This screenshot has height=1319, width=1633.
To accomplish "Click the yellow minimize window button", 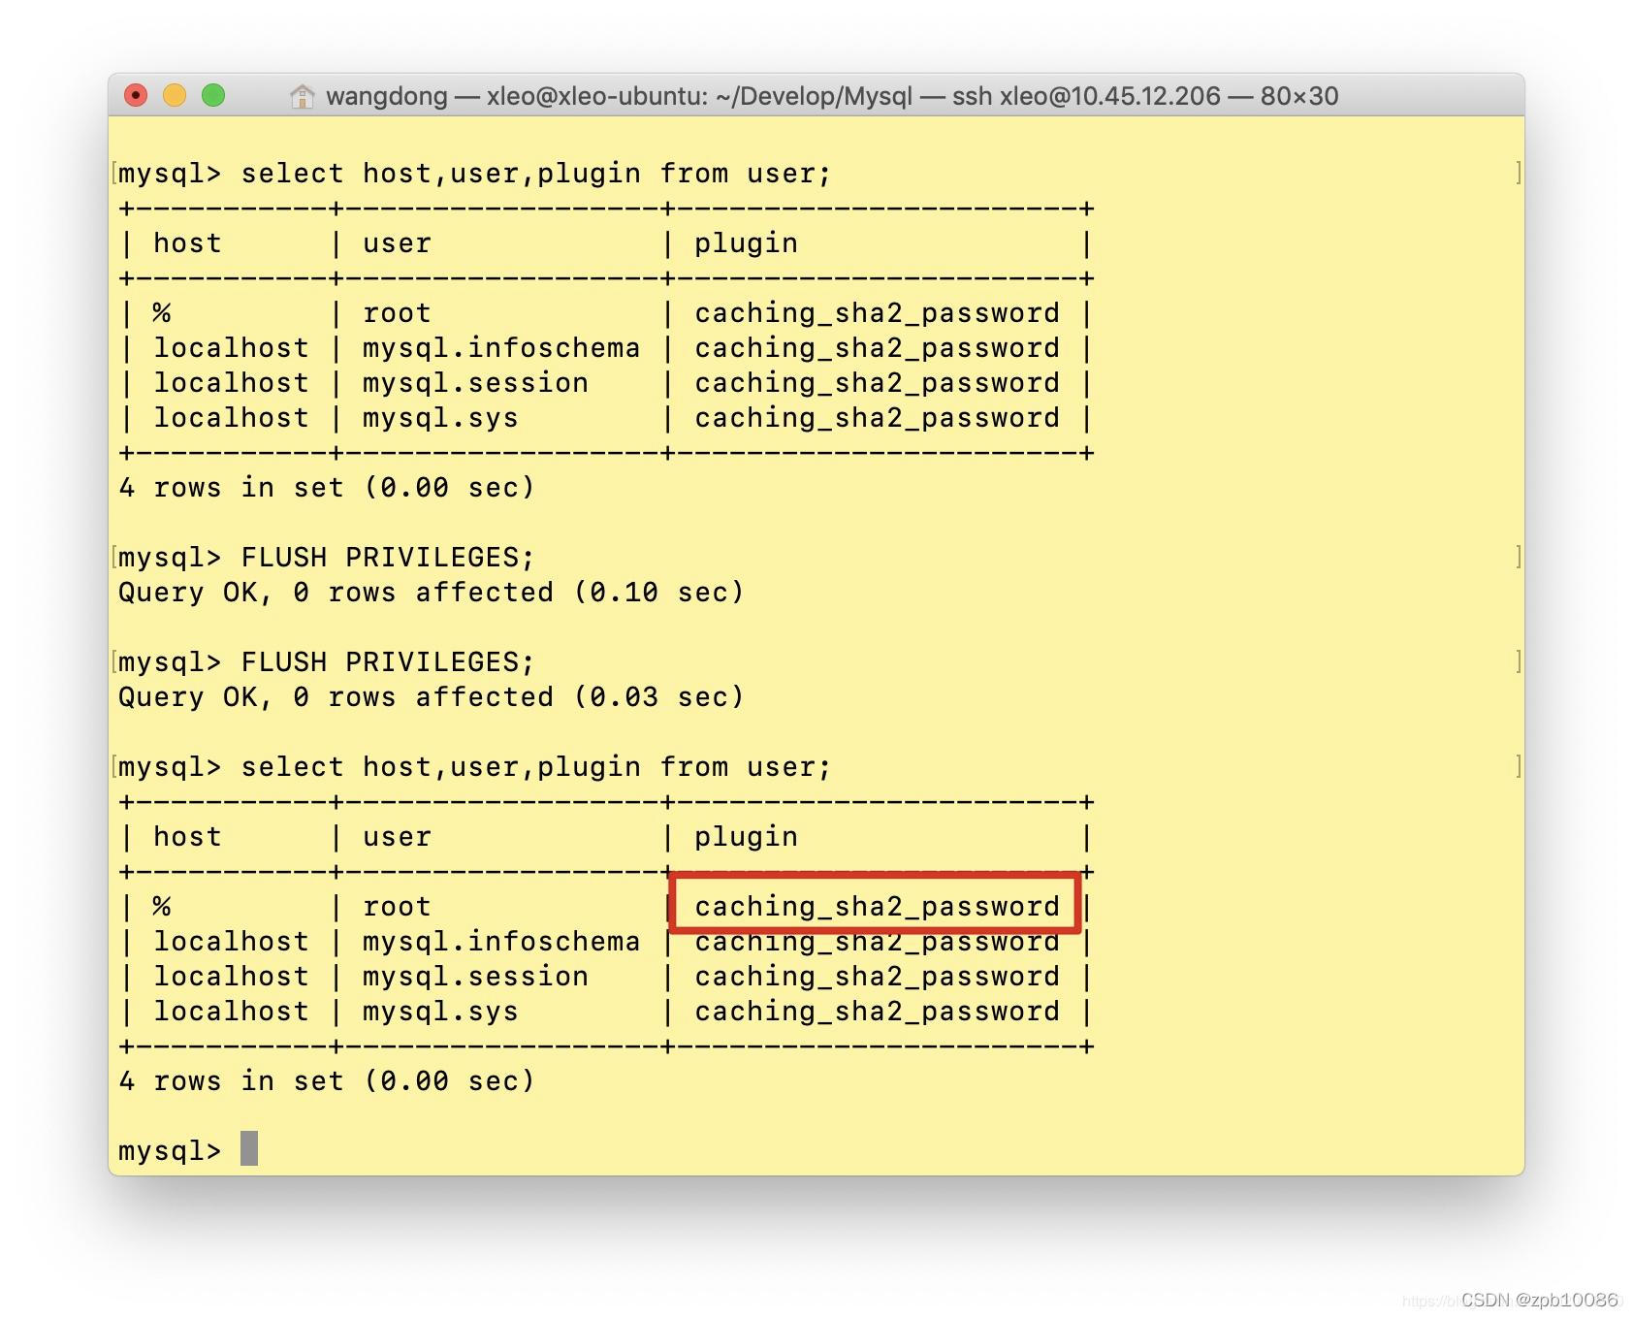I will (175, 95).
